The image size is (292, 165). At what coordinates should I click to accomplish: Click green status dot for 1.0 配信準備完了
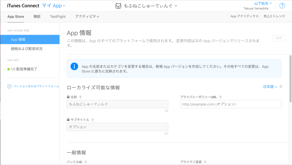point(9,69)
